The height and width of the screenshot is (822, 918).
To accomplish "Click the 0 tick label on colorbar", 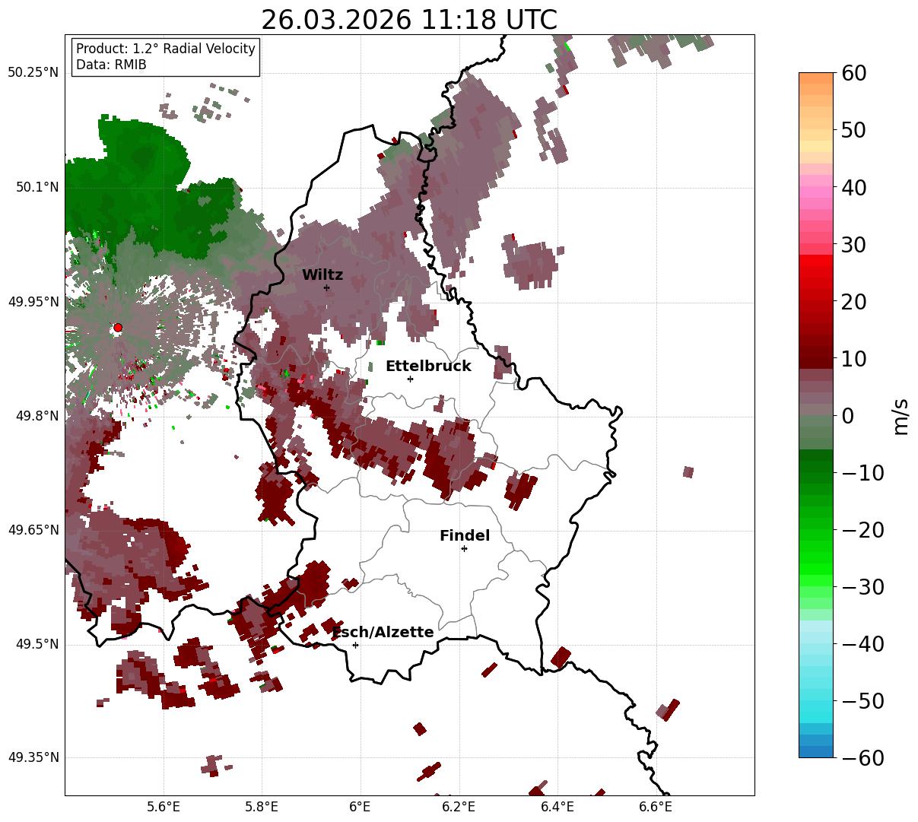I will pyautogui.click(x=849, y=416).
